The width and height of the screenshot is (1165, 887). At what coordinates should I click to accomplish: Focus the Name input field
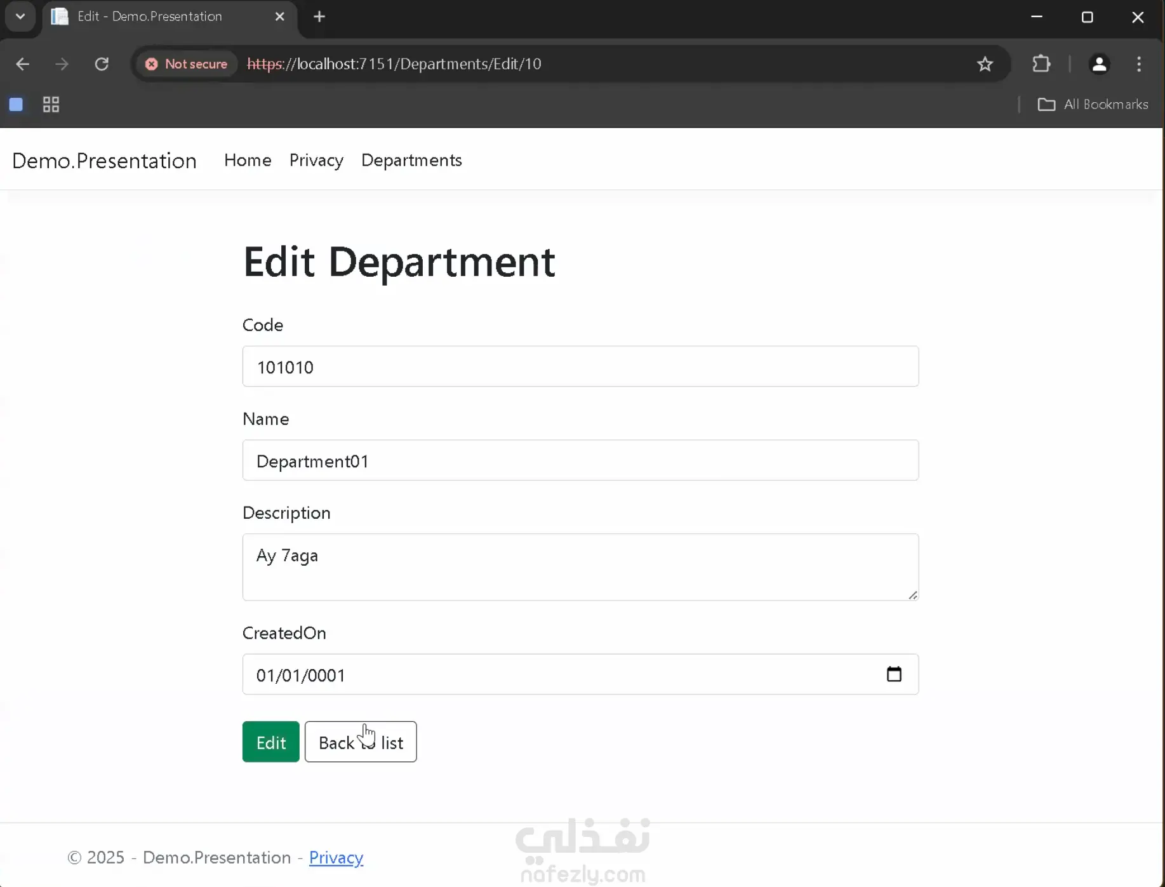point(580,460)
